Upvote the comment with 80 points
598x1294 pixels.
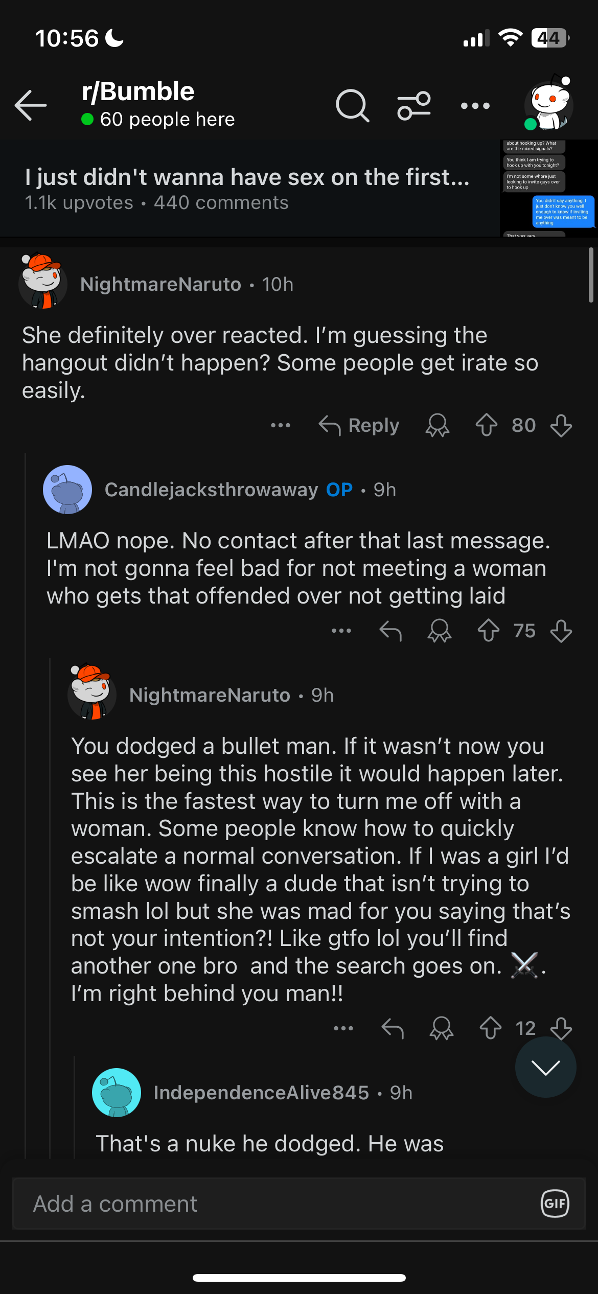click(486, 425)
